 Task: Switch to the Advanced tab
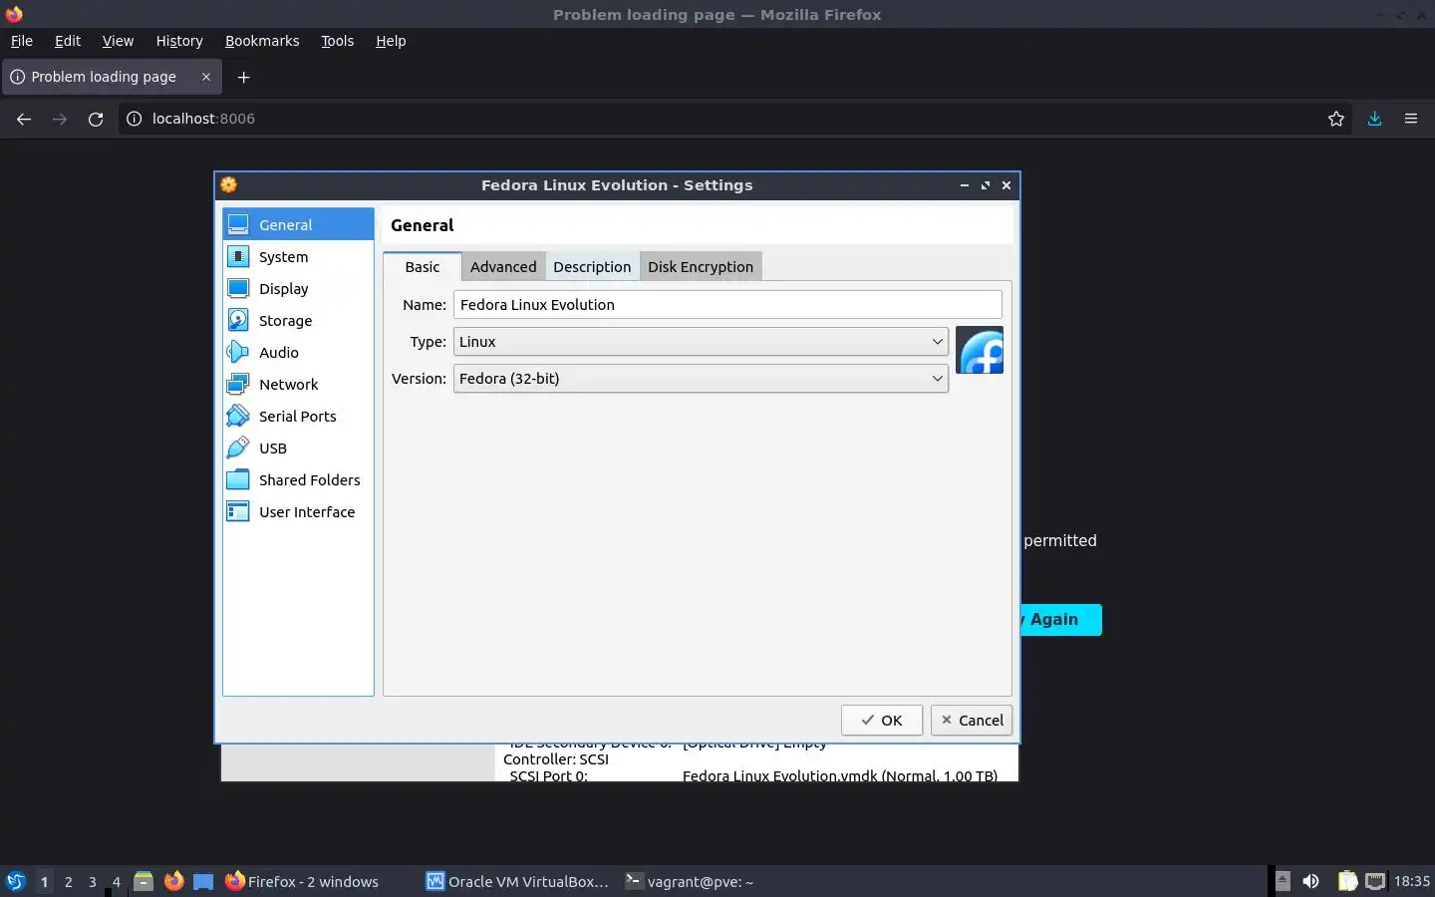503,266
